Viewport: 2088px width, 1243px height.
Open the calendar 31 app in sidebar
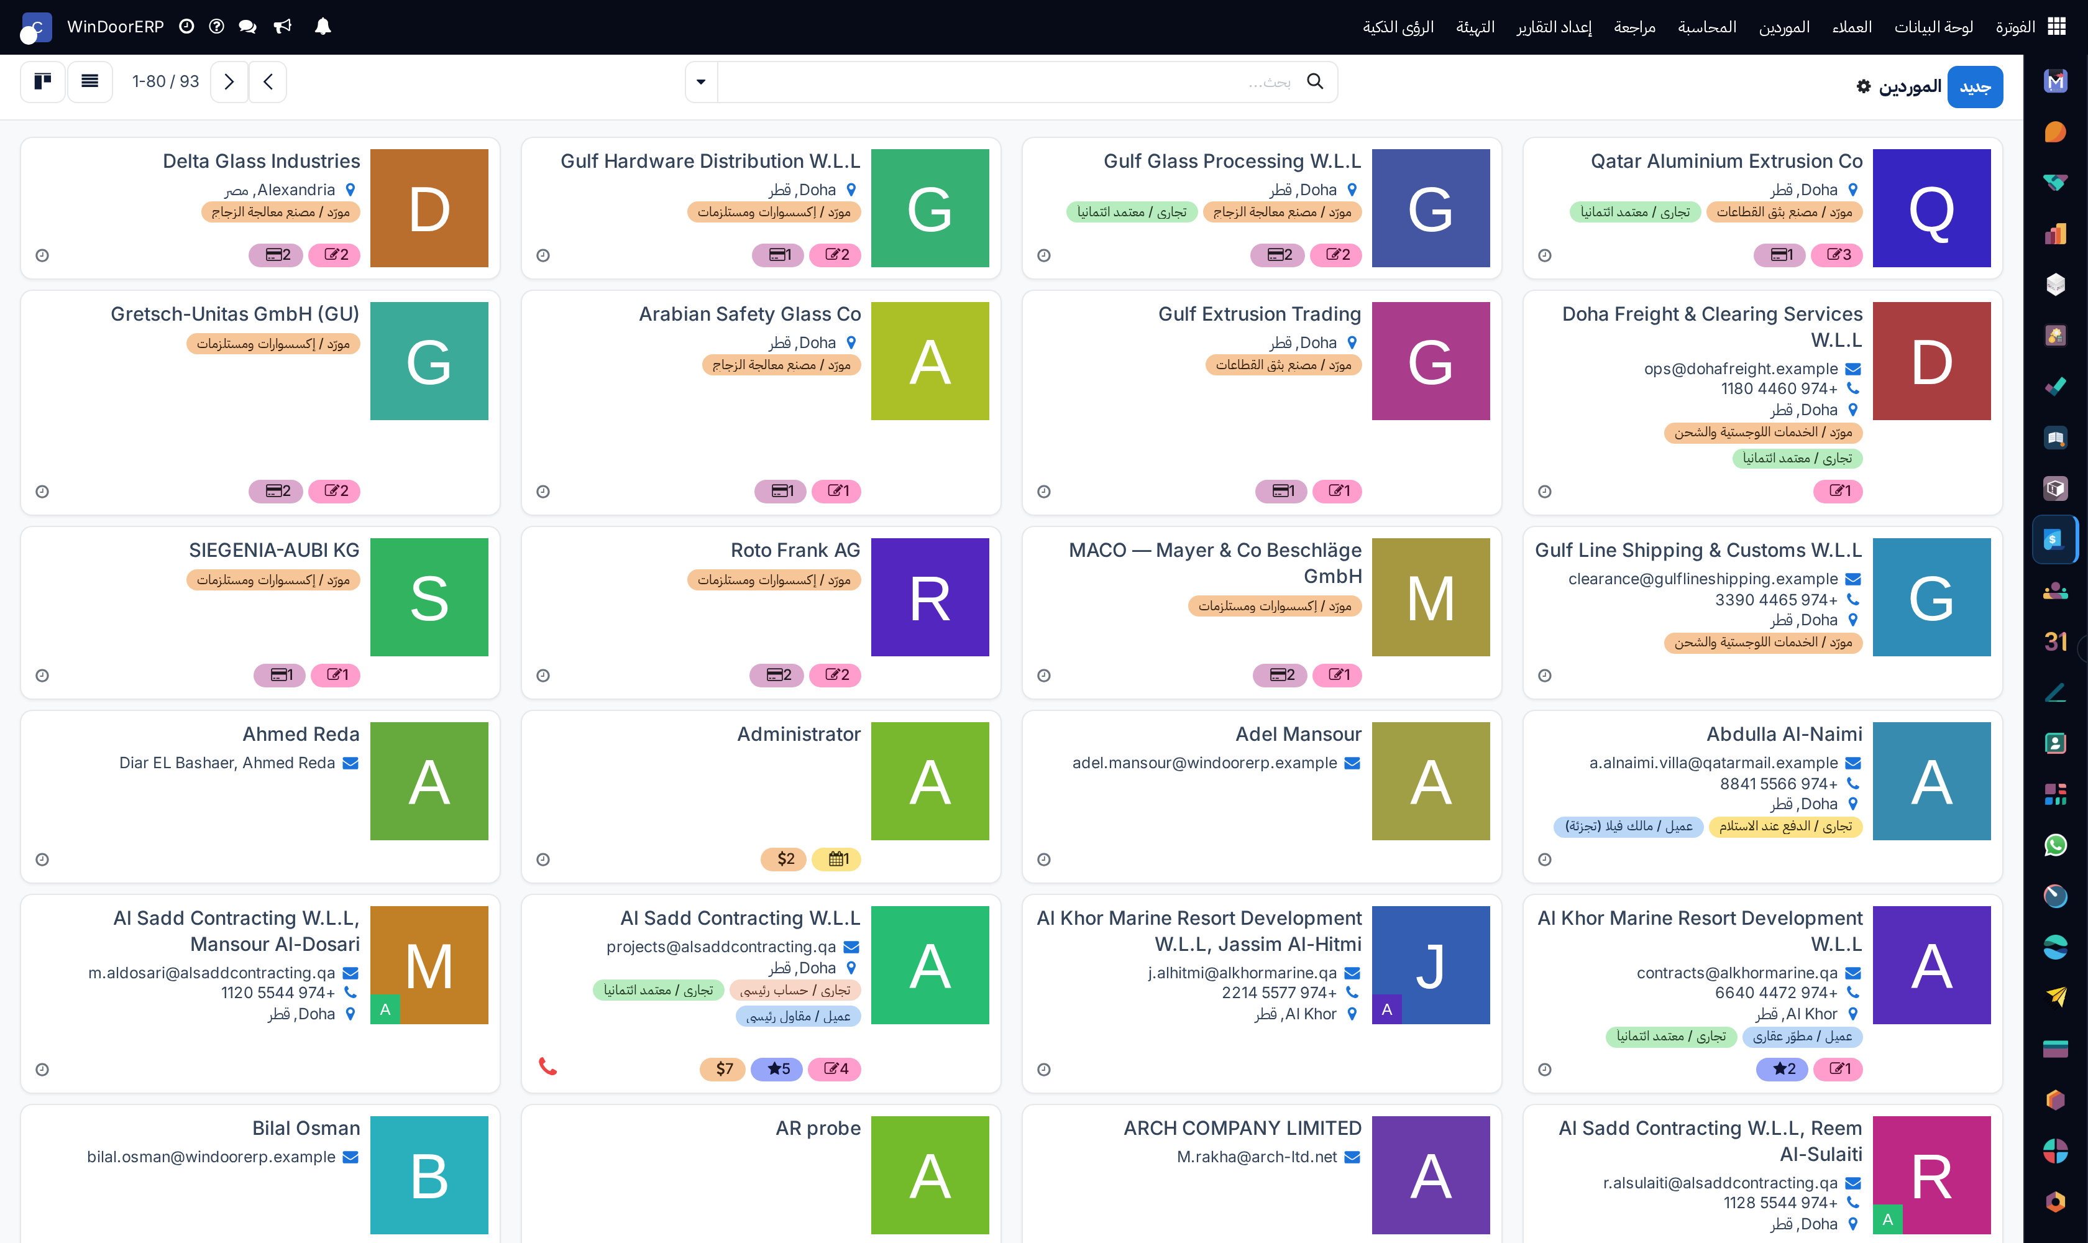tap(2055, 641)
